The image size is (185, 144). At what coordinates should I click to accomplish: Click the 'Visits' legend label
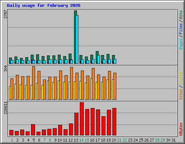pos(181,78)
